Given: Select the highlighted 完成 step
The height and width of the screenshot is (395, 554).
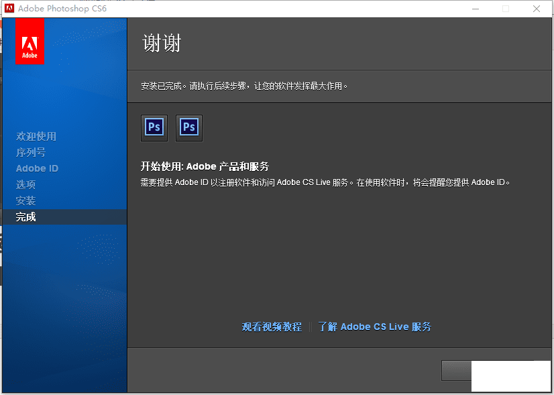Looking at the screenshot, I should pyautogui.click(x=64, y=217).
